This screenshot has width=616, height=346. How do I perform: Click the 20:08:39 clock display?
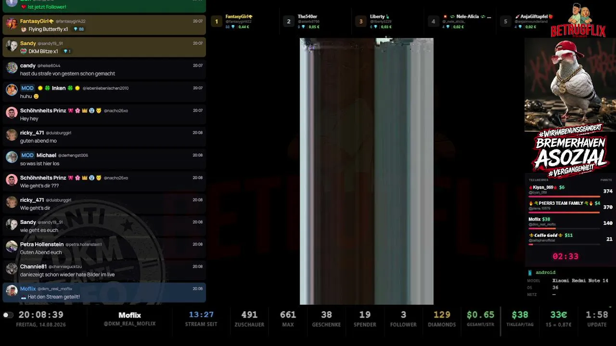pos(41,315)
